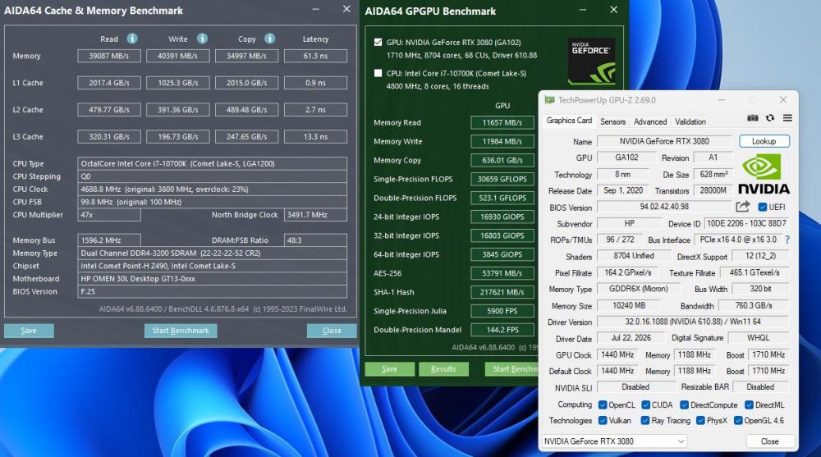Toggle the Ray Tracing checkbox
The width and height of the screenshot is (821, 457).
(645, 420)
